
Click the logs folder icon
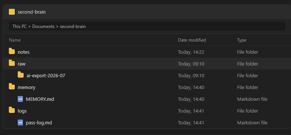click(12, 110)
